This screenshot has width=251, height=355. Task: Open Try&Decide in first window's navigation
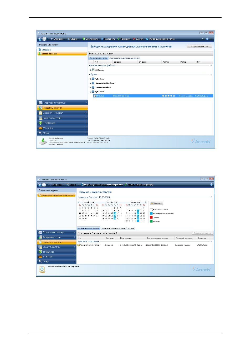click(62, 123)
